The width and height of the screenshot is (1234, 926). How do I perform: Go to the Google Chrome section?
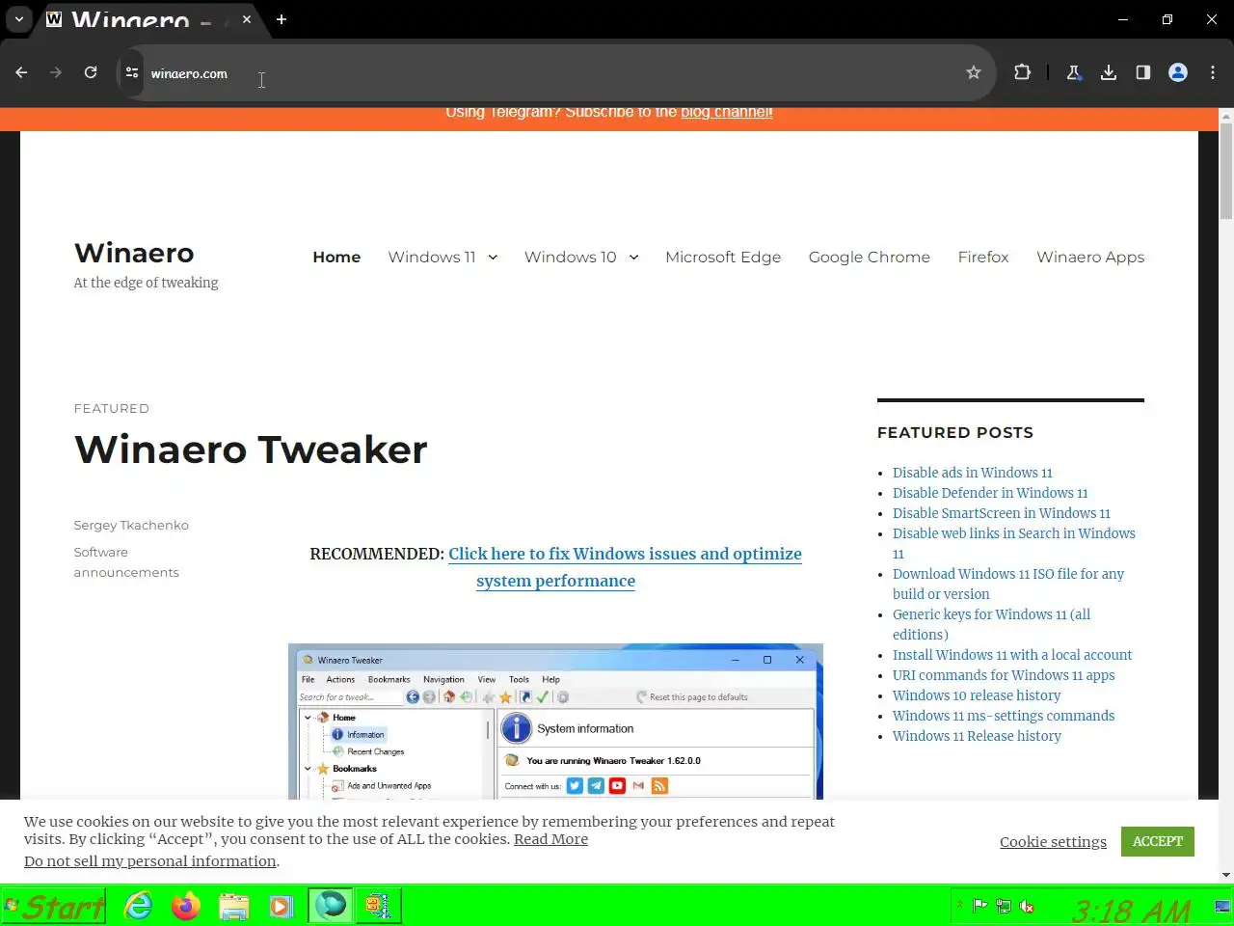pos(870,257)
